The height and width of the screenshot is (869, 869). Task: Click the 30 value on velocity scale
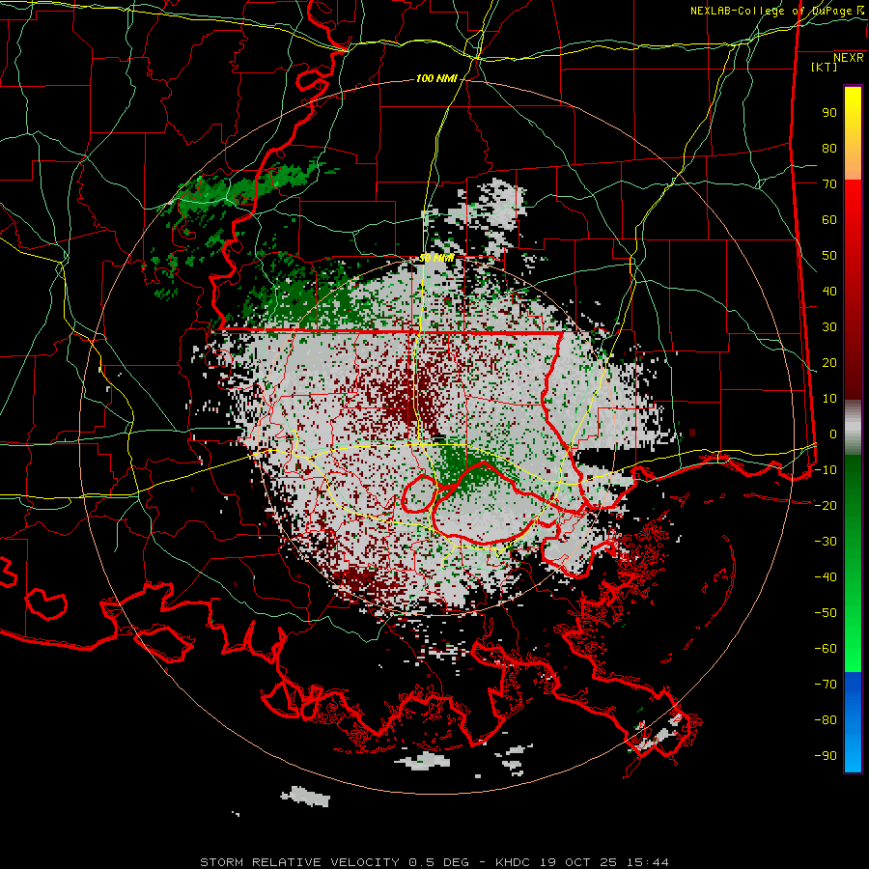tap(829, 327)
